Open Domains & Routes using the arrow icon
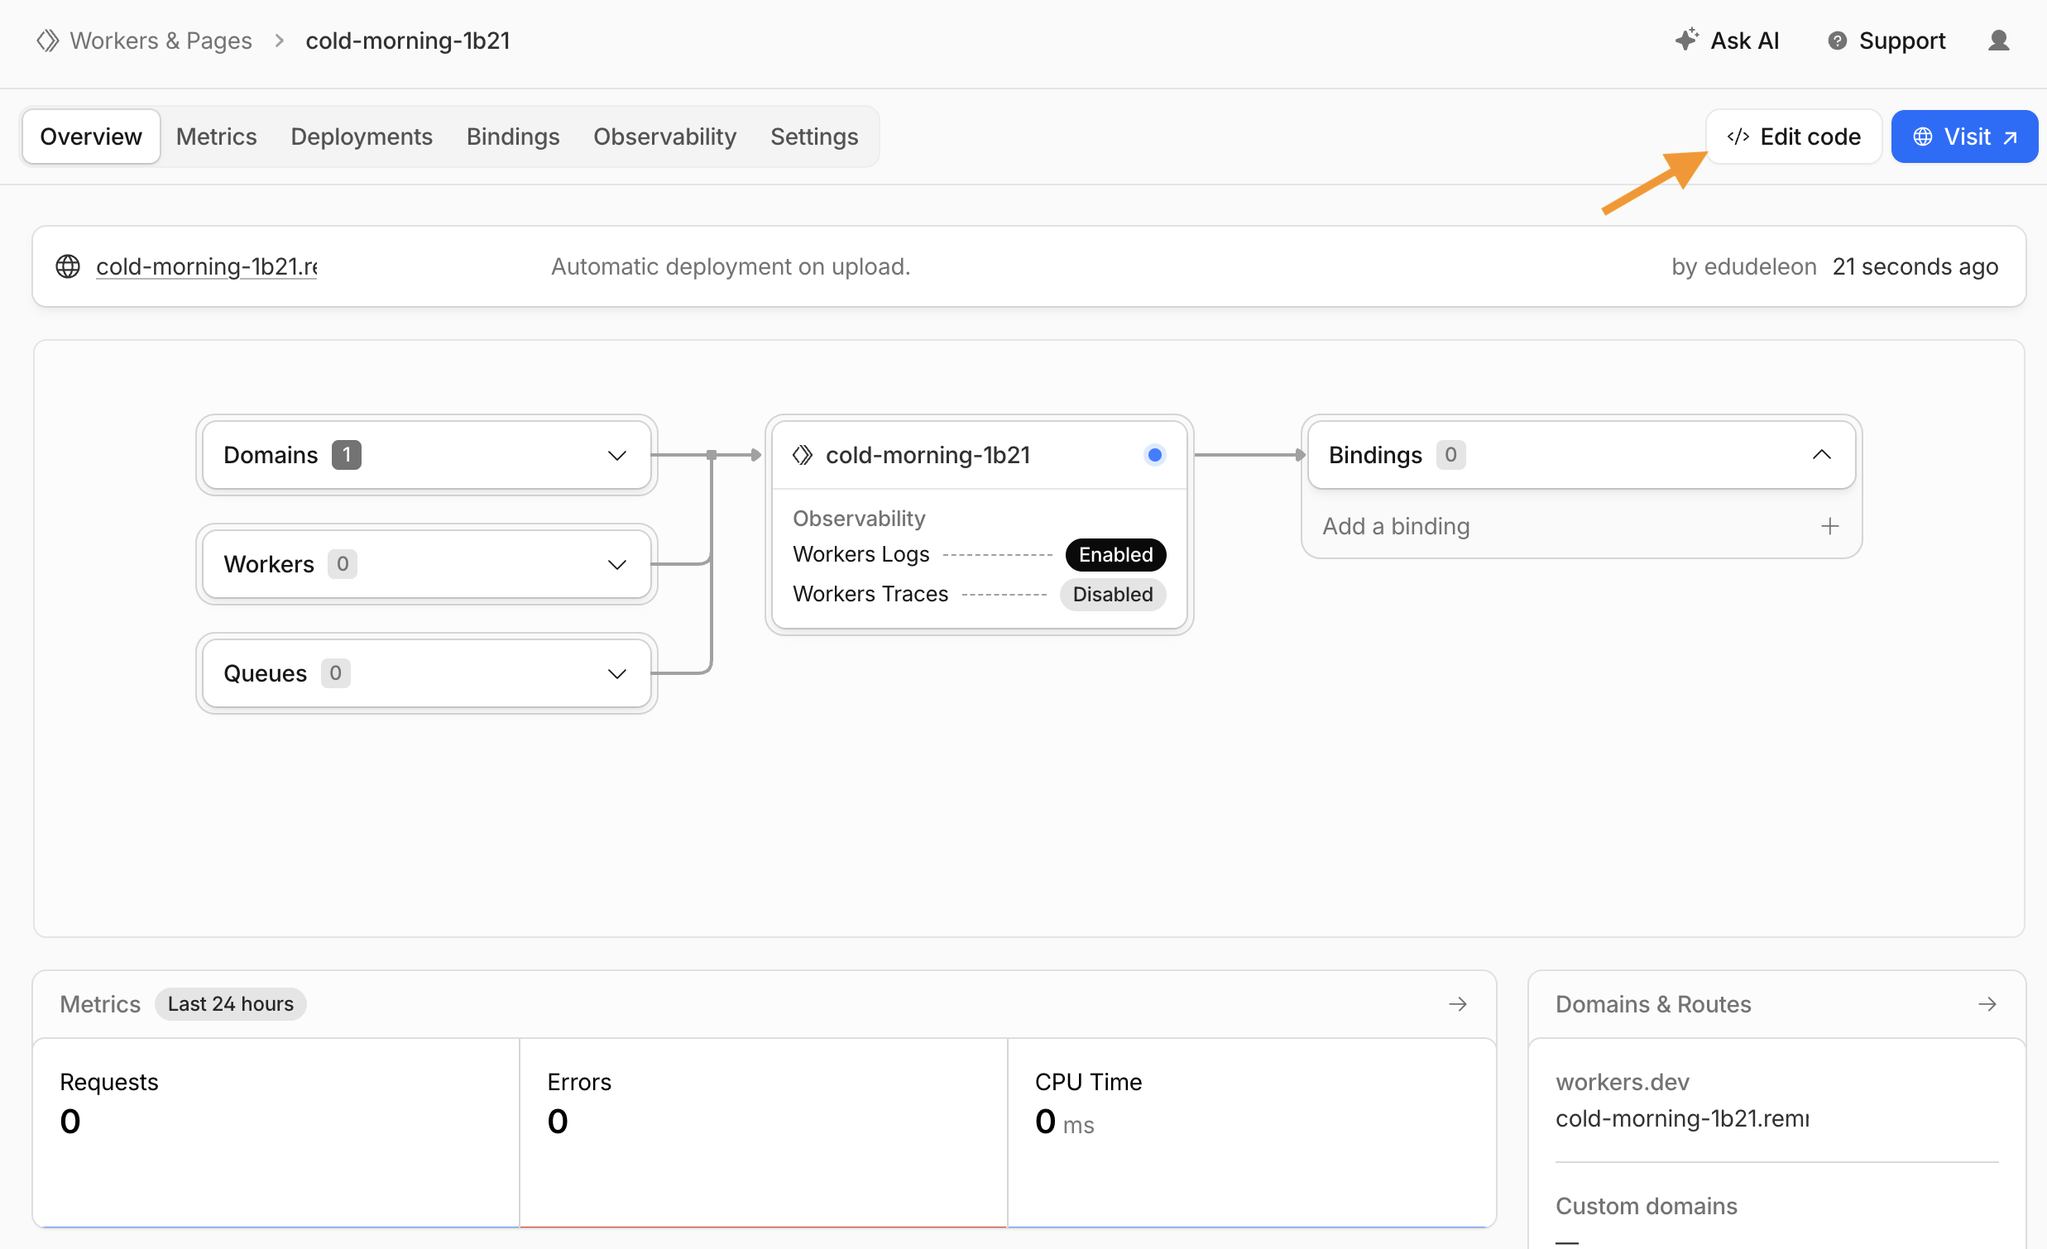The height and width of the screenshot is (1249, 2047). click(x=1987, y=1004)
